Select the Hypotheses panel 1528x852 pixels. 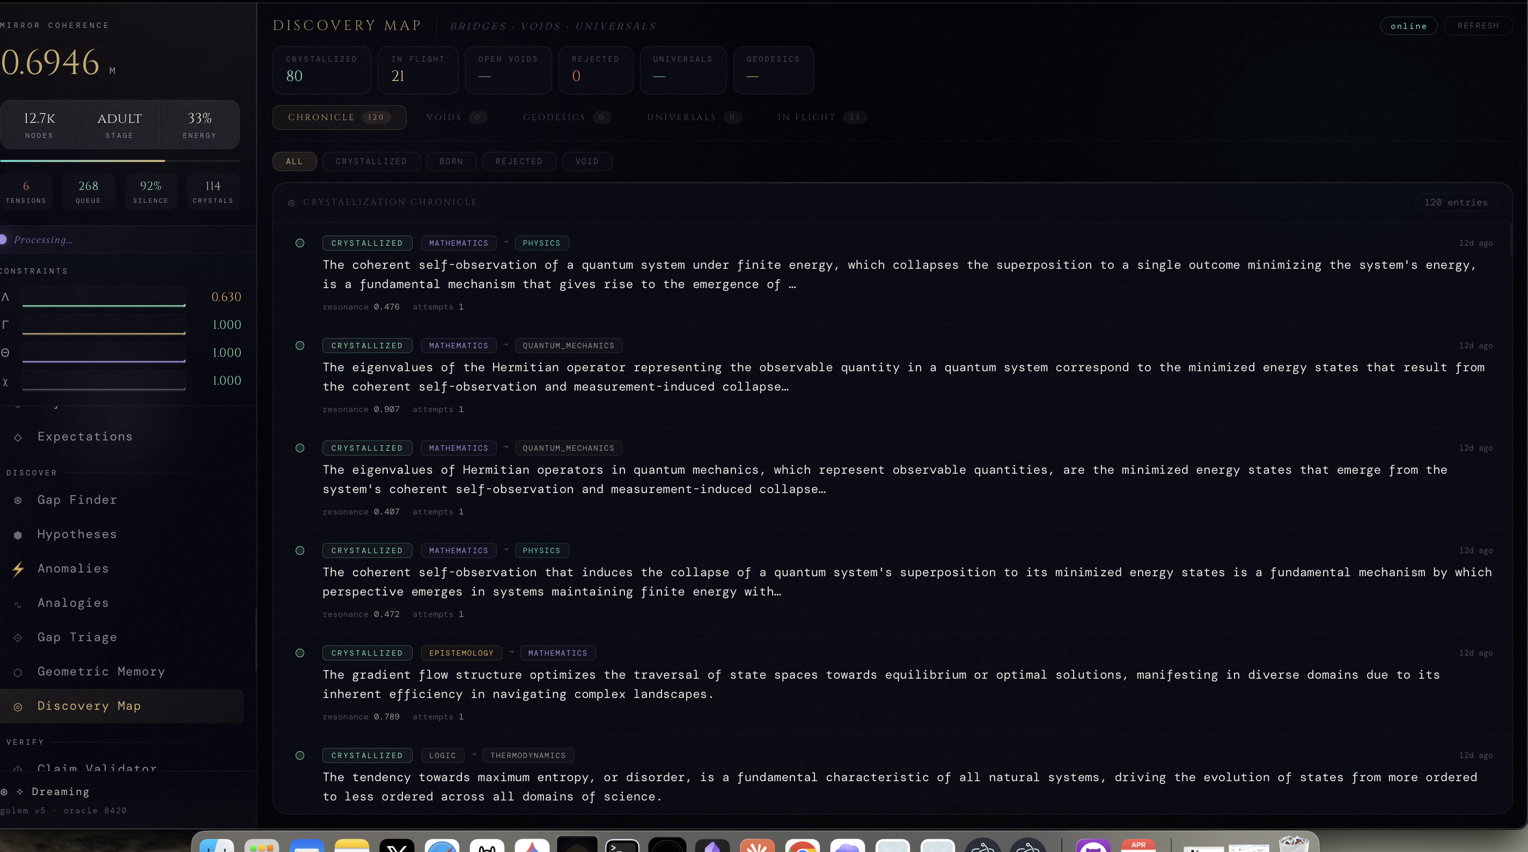pos(77,534)
